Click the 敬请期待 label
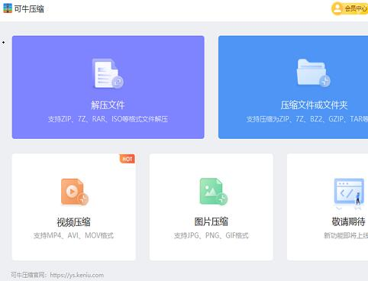Image resolution: width=368 pixels, height=281 pixels. point(349,221)
